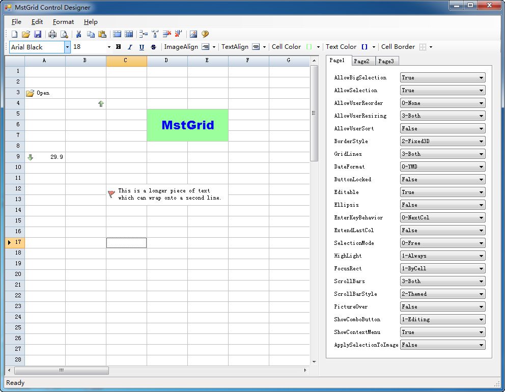The image size is (505, 392).
Task: Click the help question mark icon
Action: pos(205,34)
